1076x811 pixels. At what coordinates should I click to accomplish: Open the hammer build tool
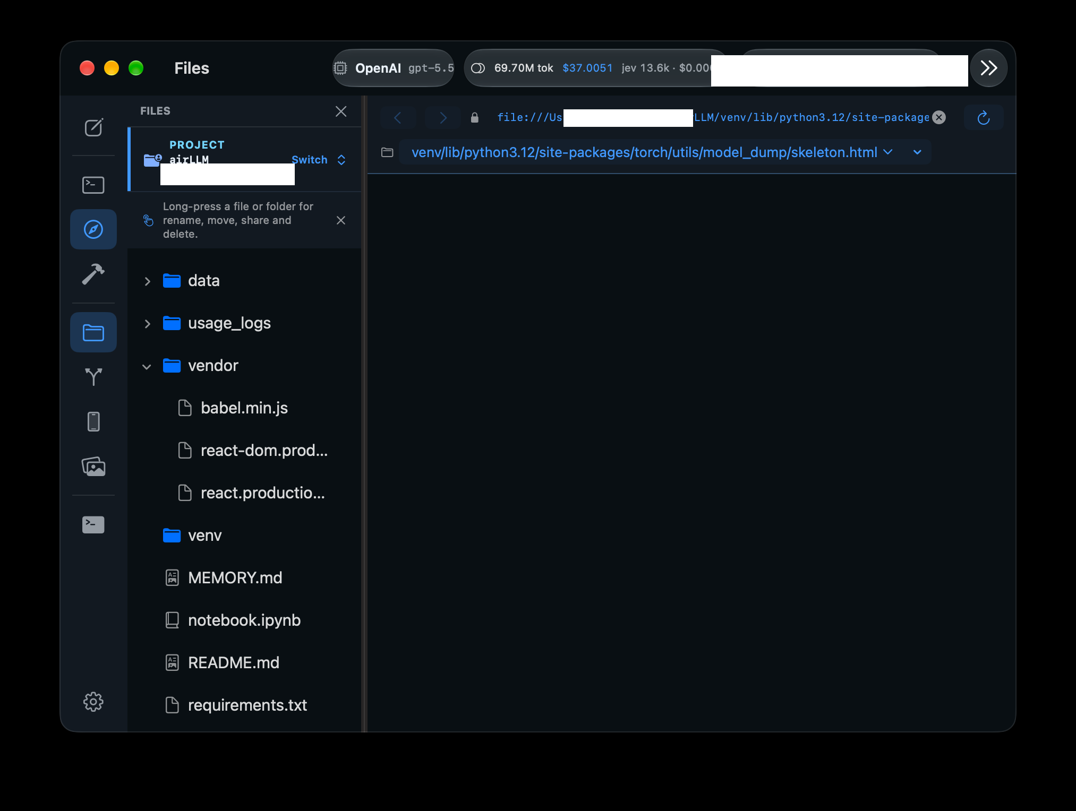coord(93,274)
